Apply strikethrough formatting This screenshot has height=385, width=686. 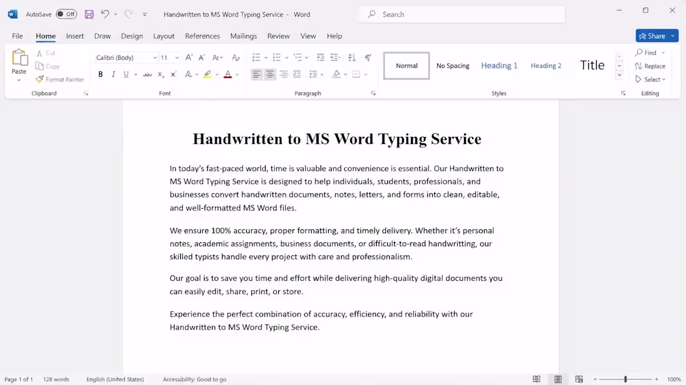click(x=147, y=74)
